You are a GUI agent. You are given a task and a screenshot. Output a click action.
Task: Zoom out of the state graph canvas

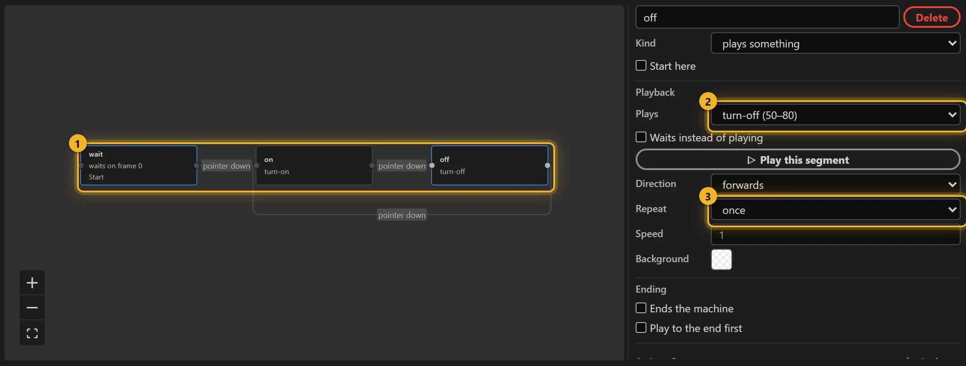click(32, 308)
